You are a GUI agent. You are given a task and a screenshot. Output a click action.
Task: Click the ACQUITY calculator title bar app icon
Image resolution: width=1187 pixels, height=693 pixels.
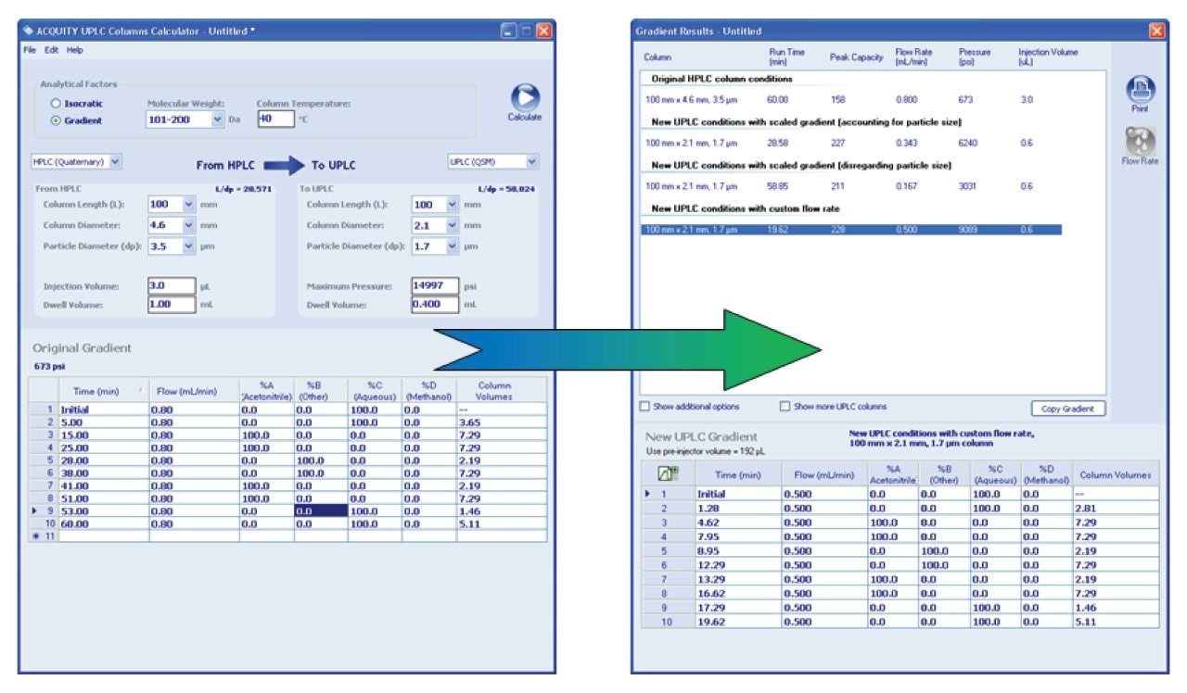pyautogui.click(x=28, y=31)
